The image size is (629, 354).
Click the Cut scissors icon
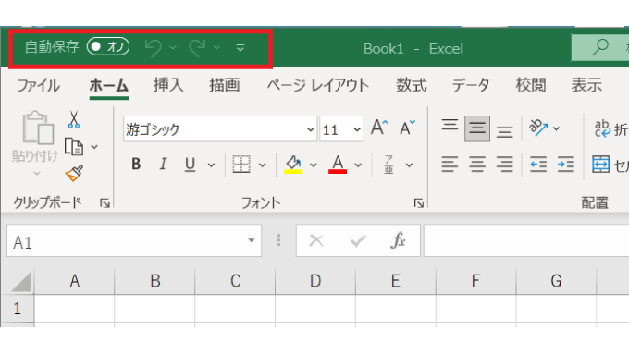pos(74,119)
